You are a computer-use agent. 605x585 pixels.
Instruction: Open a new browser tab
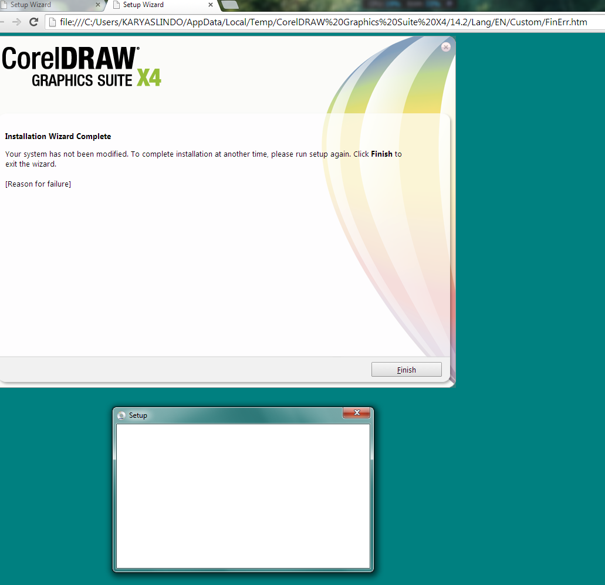click(231, 5)
